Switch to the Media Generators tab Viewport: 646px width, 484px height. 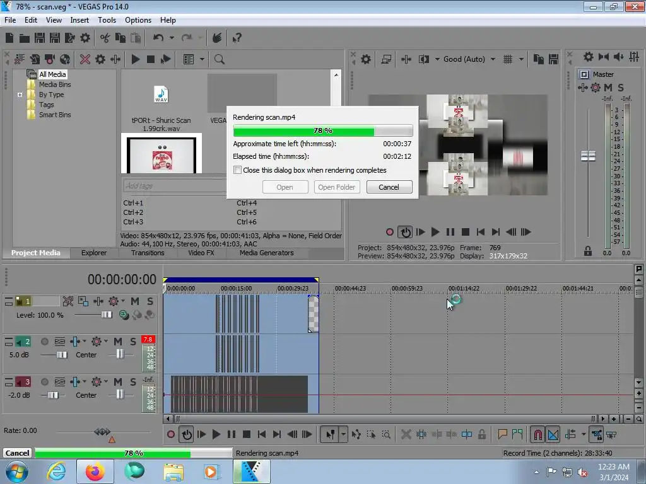tap(267, 253)
